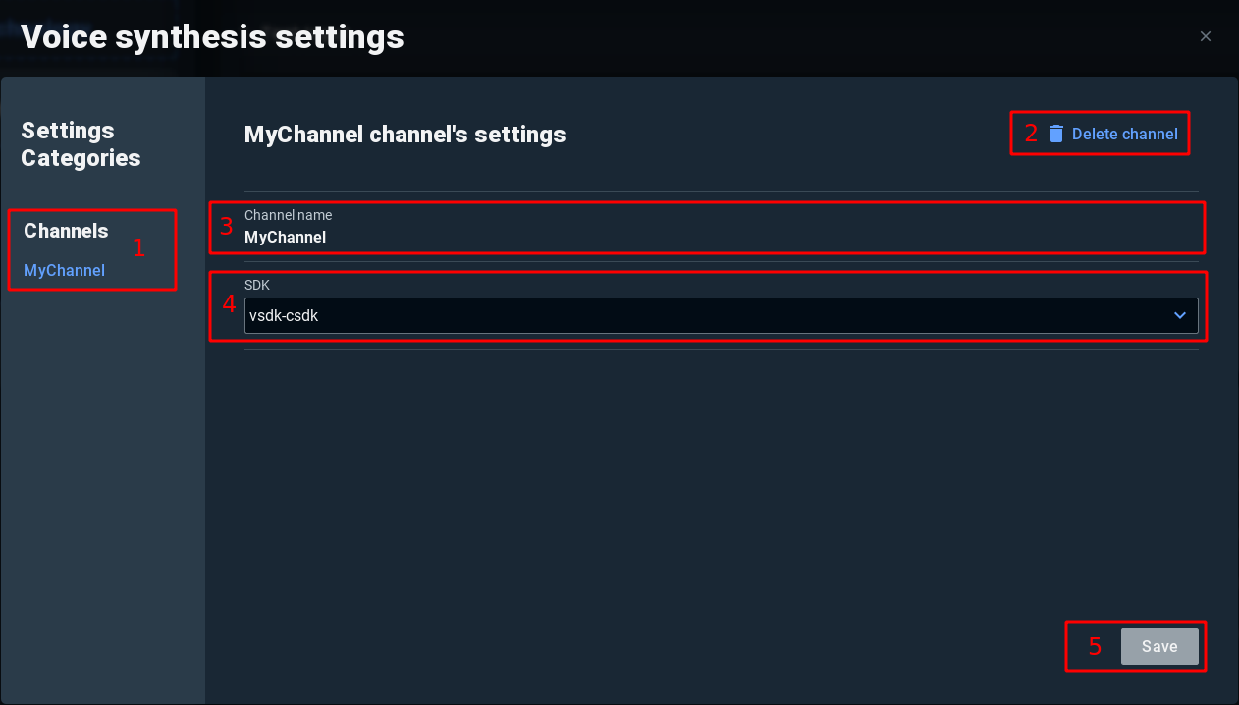Close the Voice synthesis settings dialog

(x=1206, y=37)
